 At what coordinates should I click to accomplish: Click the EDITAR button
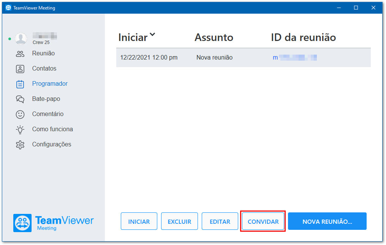click(x=220, y=221)
